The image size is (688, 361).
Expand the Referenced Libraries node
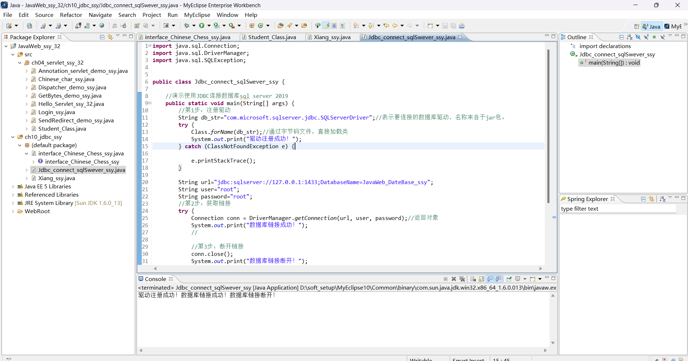(13, 194)
